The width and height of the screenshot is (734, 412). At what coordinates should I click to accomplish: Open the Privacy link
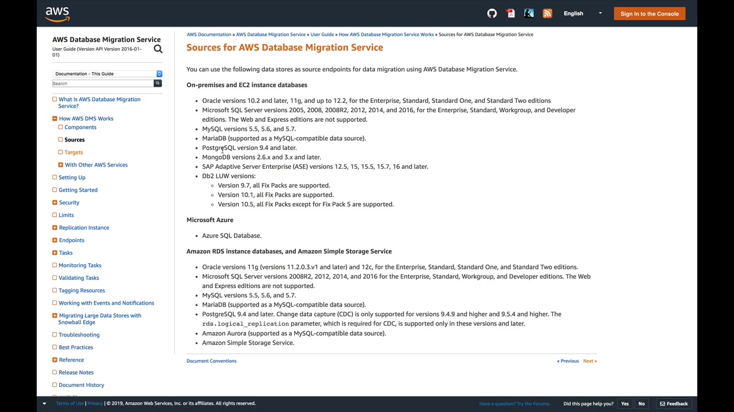pyautogui.click(x=95, y=403)
